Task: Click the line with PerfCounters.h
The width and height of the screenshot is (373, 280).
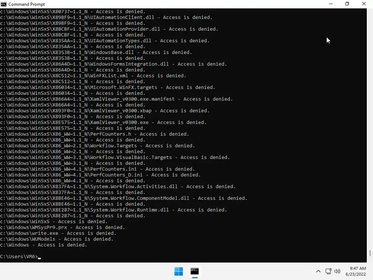Action: pyautogui.click(x=94, y=134)
